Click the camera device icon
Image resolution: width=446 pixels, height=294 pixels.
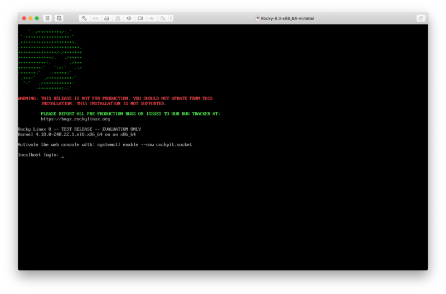click(x=140, y=18)
